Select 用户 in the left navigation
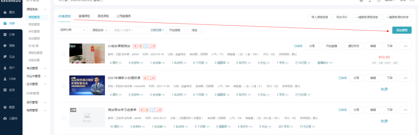The image size is (418, 135). pyautogui.click(x=11, y=68)
